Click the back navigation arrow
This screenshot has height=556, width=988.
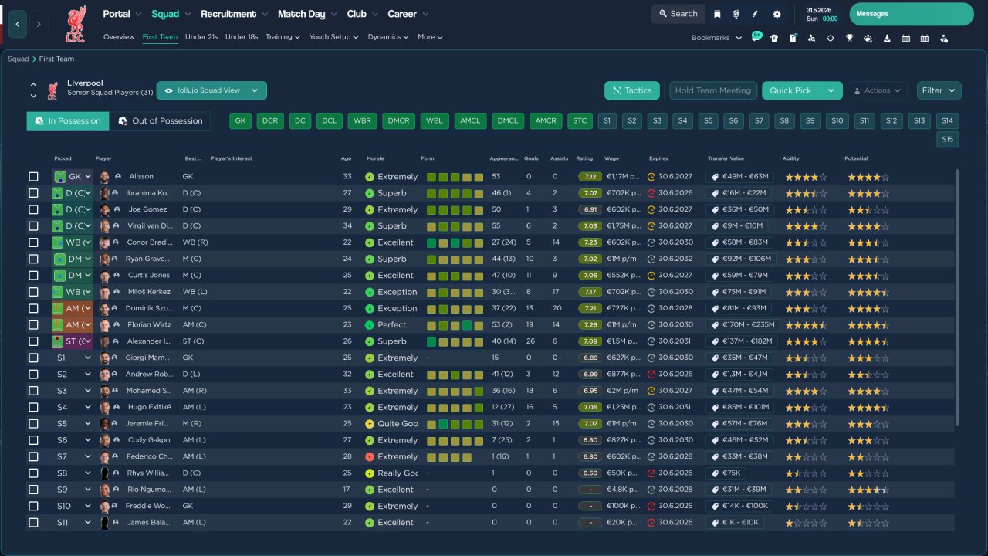[17, 24]
